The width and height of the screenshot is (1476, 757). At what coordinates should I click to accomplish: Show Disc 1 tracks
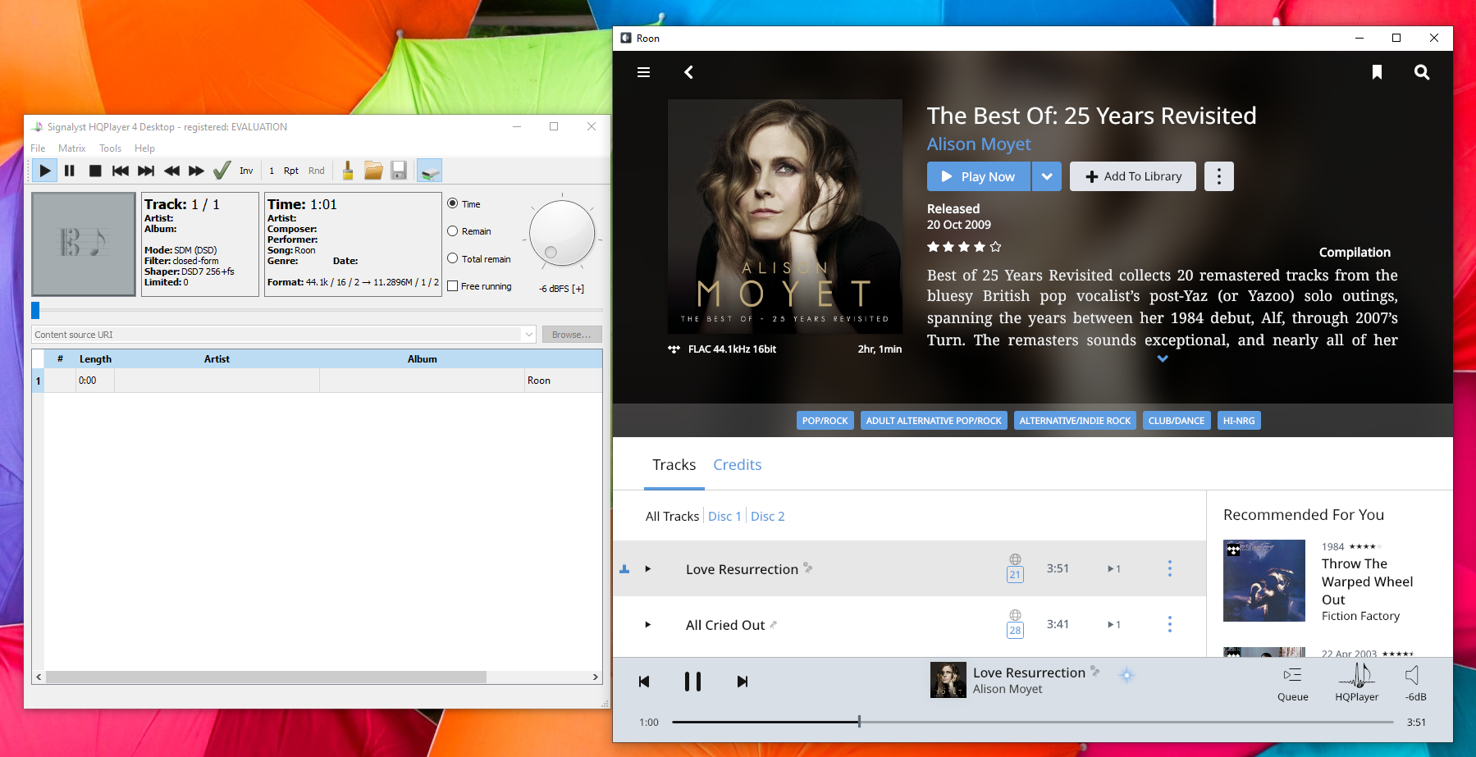(x=724, y=517)
